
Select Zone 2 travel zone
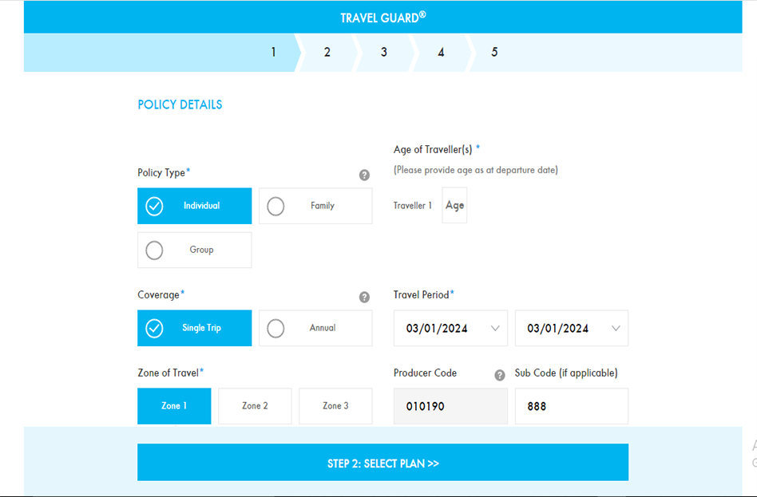[255, 406]
